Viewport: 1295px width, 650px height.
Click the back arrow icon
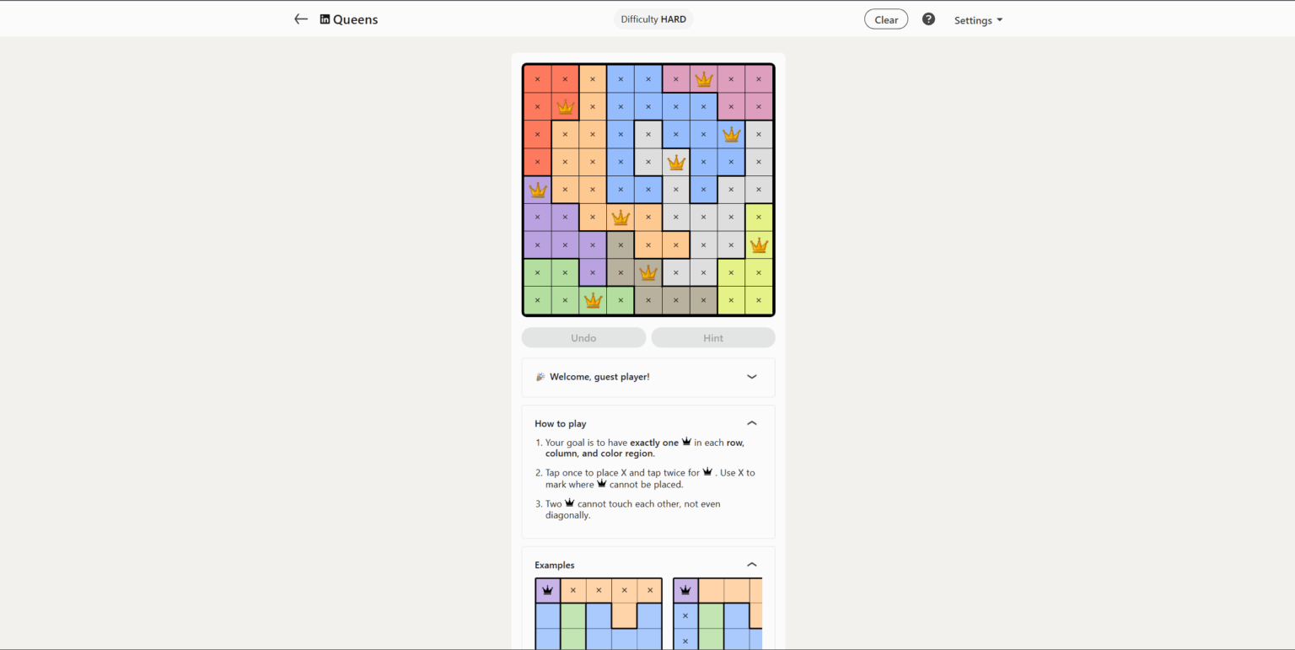tap(301, 19)
